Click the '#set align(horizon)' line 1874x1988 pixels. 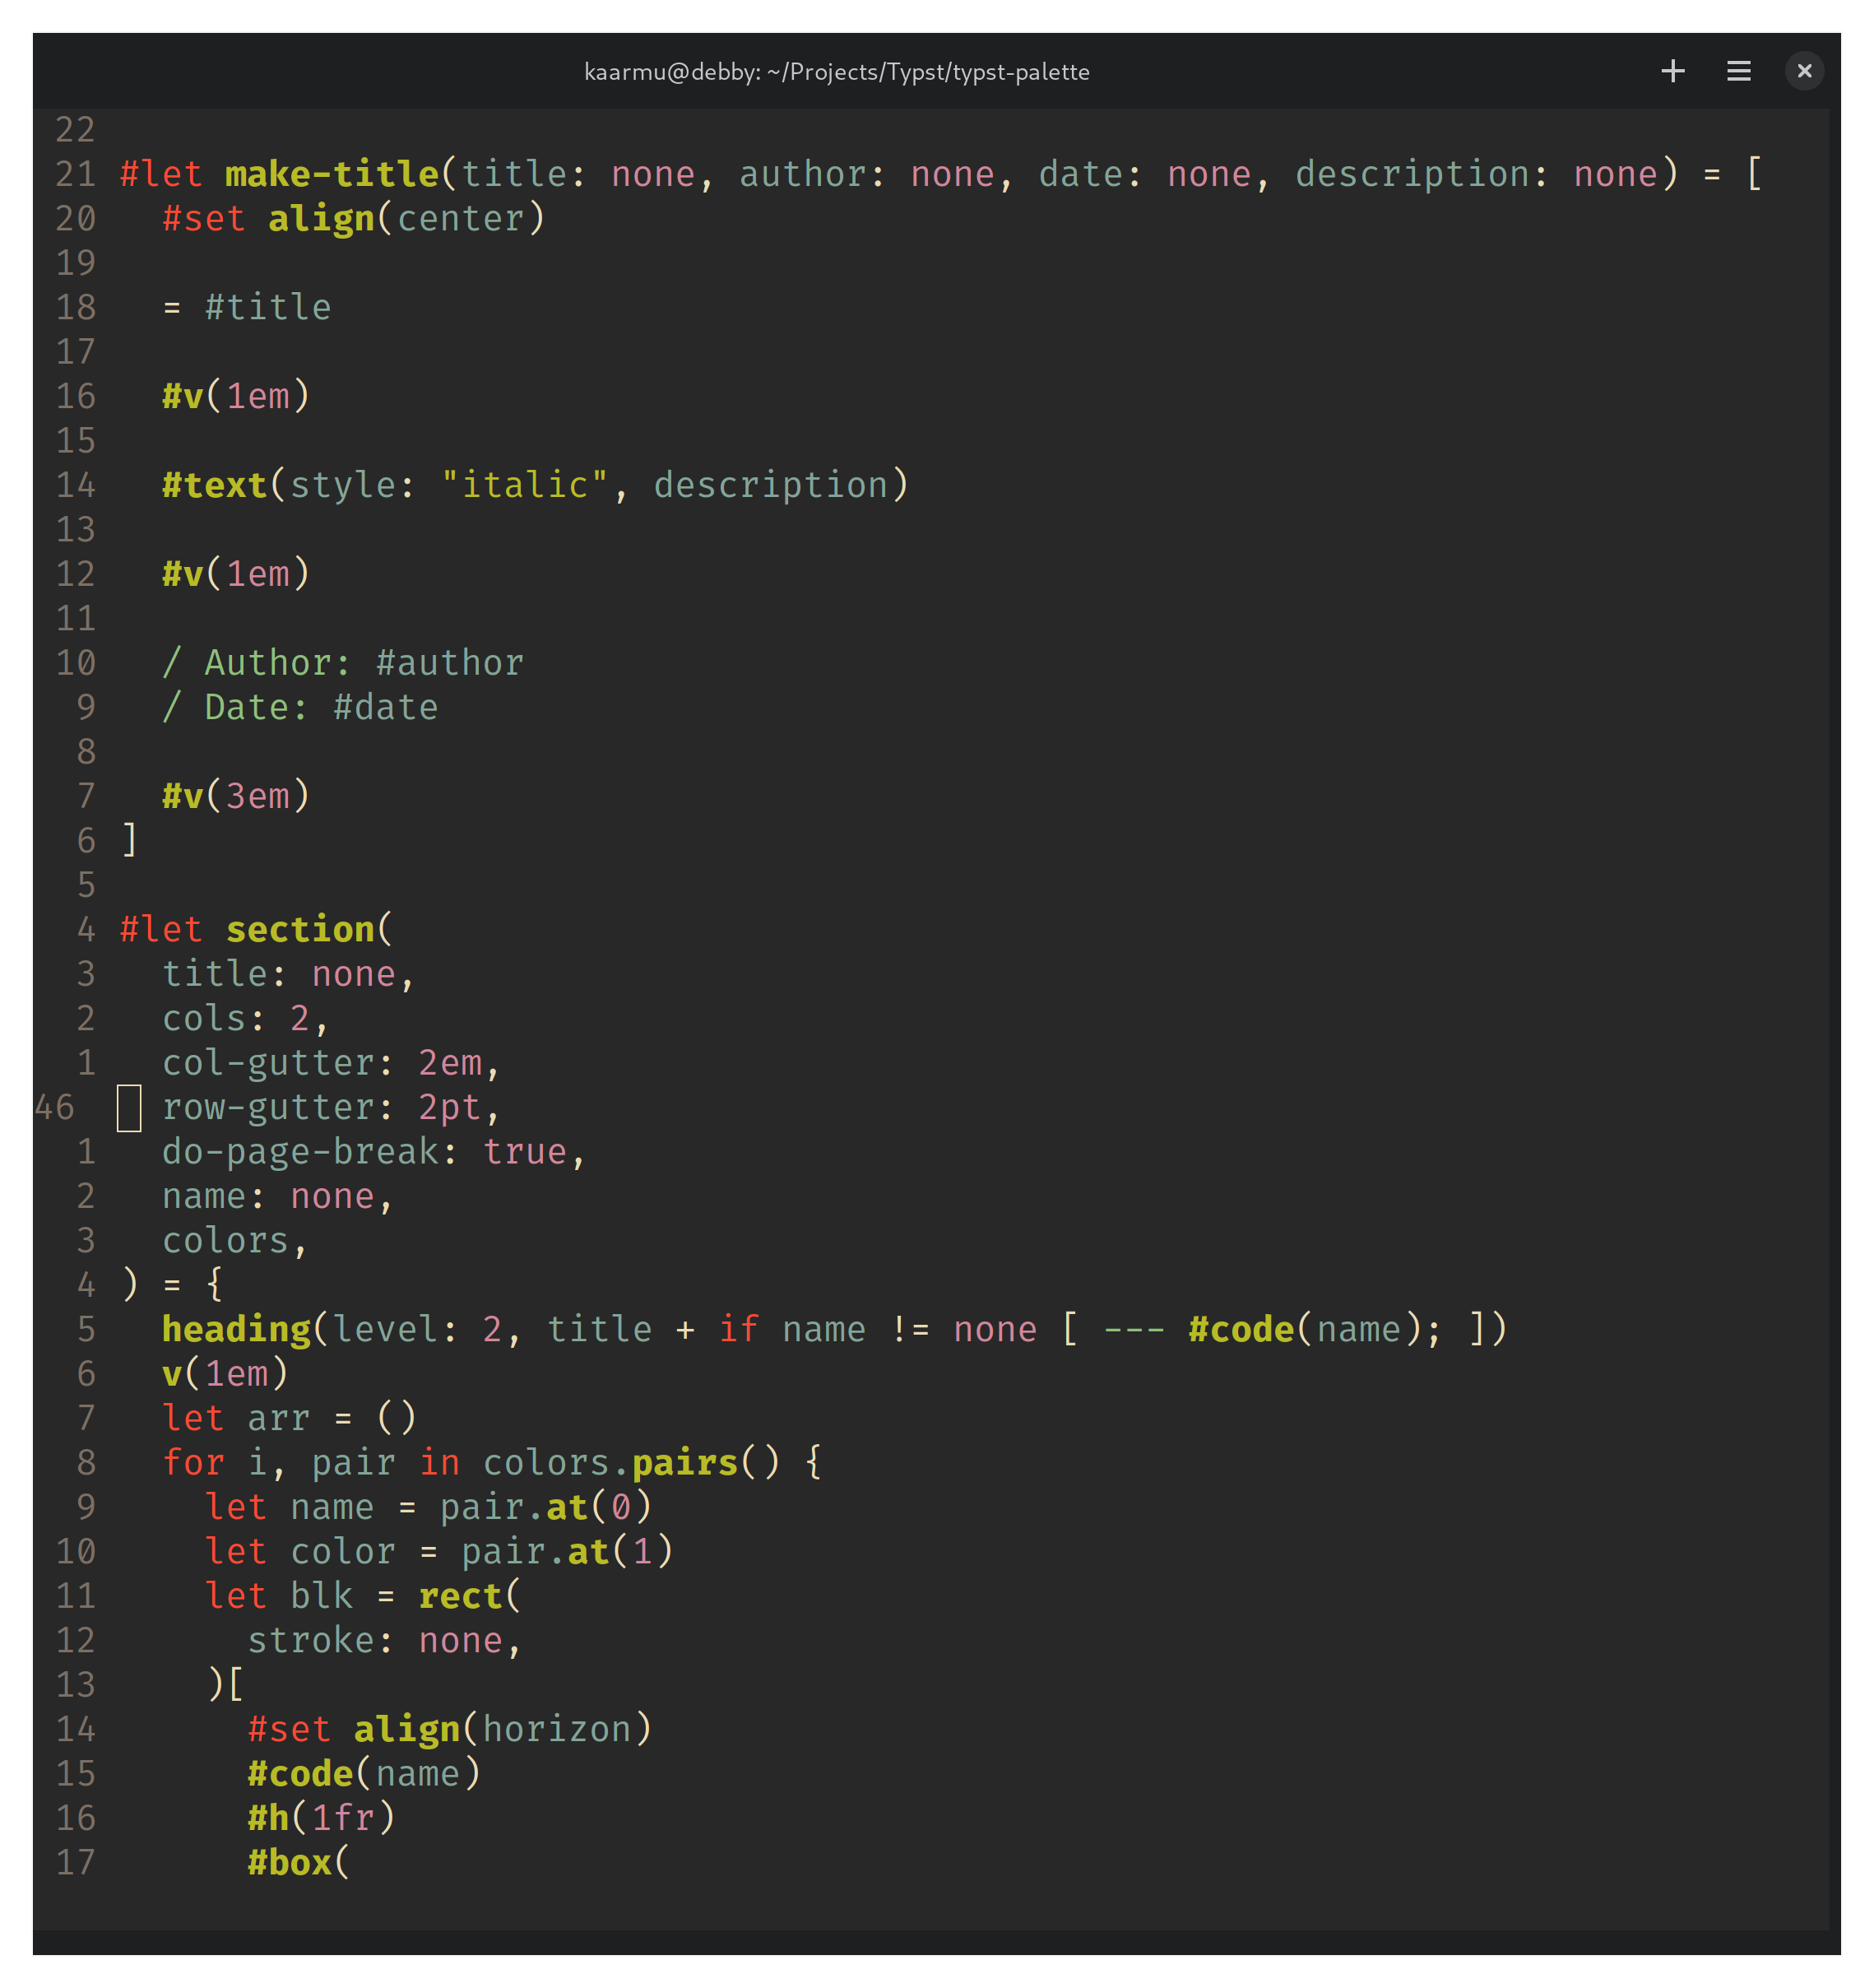coord(450,1729)
